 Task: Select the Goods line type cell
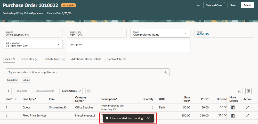coord(27,107)
